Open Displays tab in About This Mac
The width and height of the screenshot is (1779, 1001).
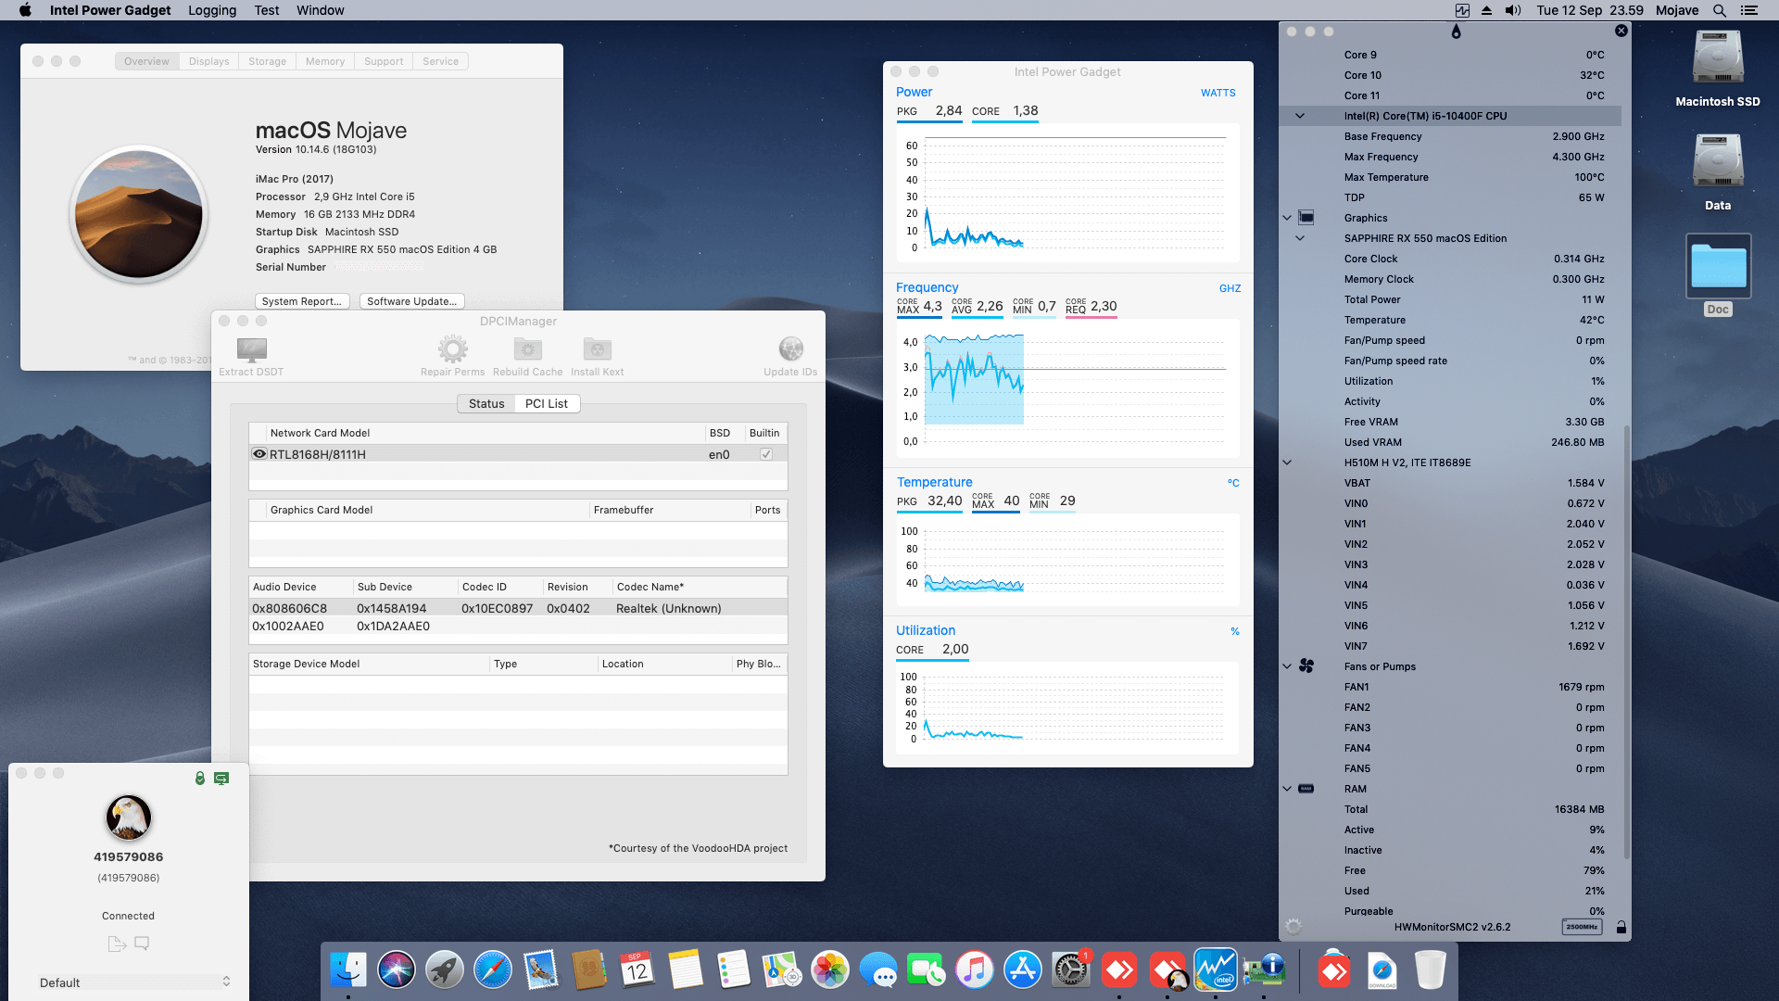click(208, 61)
